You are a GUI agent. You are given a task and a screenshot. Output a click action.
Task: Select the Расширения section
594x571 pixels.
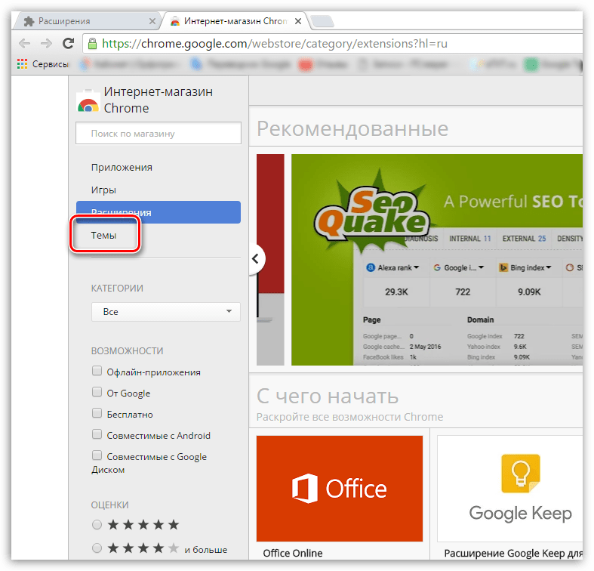pyautogui.click(x=159, y=212)
